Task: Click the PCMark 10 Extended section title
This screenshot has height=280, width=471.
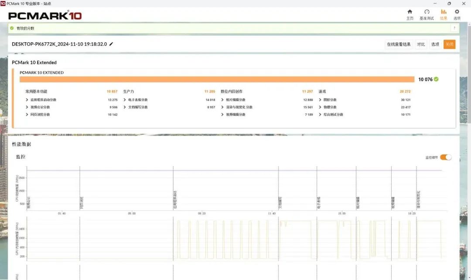Action: 34,62
